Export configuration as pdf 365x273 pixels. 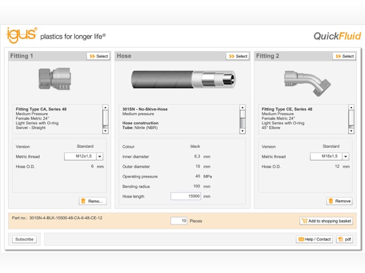coord(344,240)
